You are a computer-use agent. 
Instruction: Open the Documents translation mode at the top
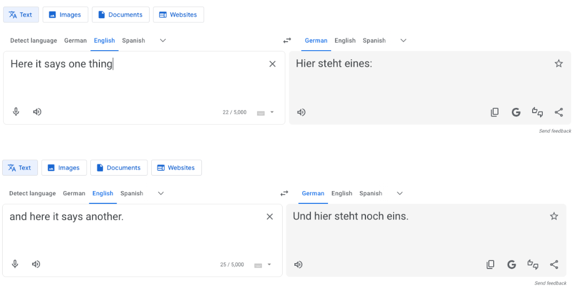[x=120, y=15]
